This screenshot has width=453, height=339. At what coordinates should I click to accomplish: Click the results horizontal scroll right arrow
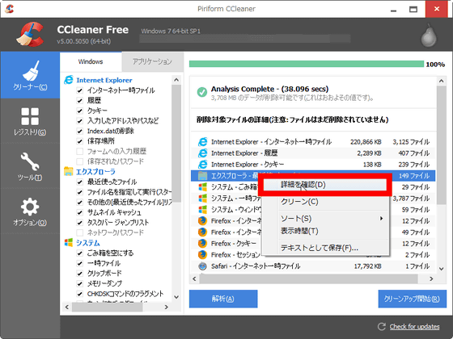[431, 278]
